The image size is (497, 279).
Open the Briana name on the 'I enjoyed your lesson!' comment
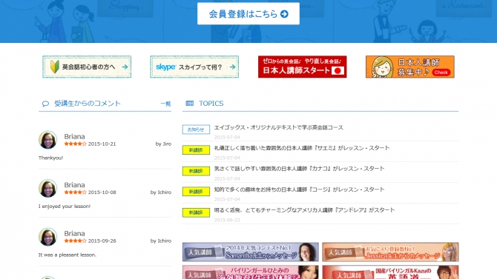pyautogui.click(x=74, y=185)
